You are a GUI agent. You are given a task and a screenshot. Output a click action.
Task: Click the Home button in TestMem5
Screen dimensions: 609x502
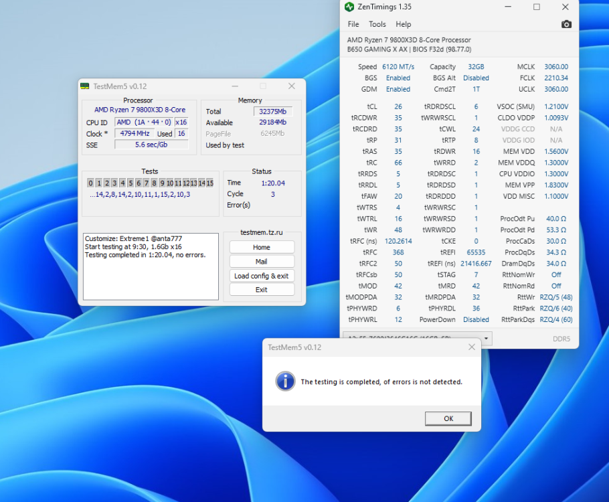261,247
